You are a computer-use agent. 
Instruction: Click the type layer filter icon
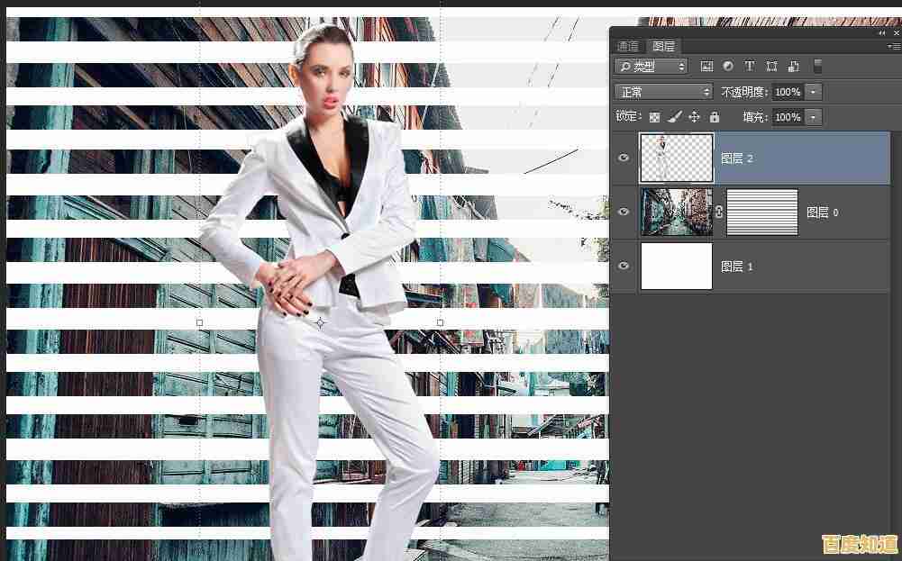point(750,67)
